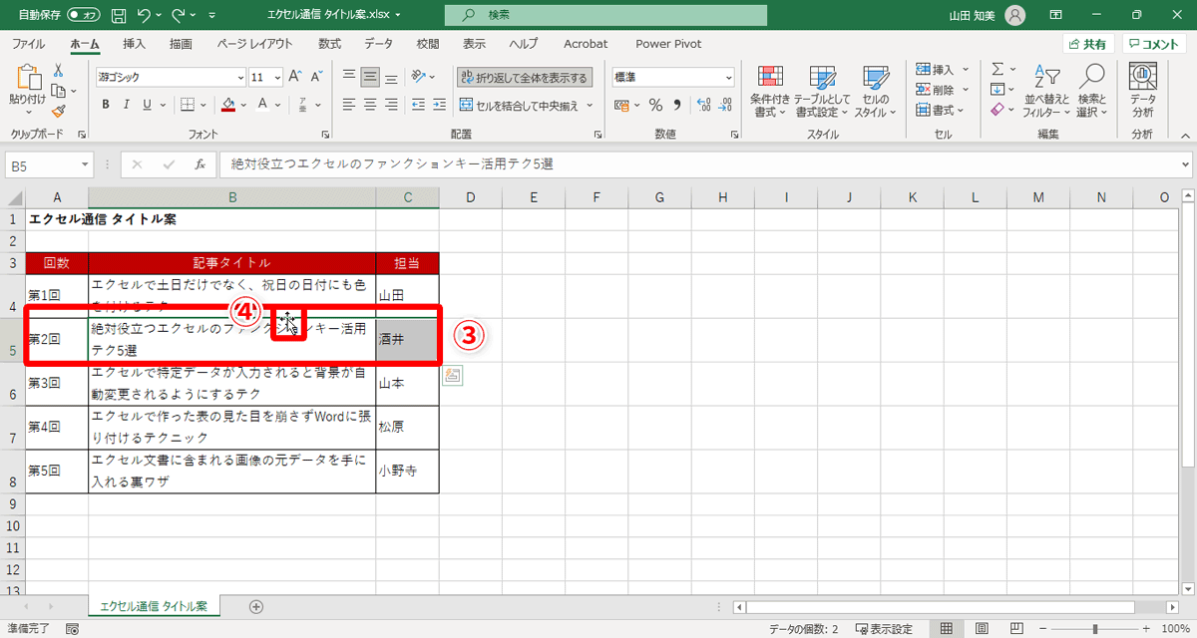The width and height of the screenshot is (1197, 638).
Task: Expand the formula bar chevron
Action: [x=1185, y=164]
